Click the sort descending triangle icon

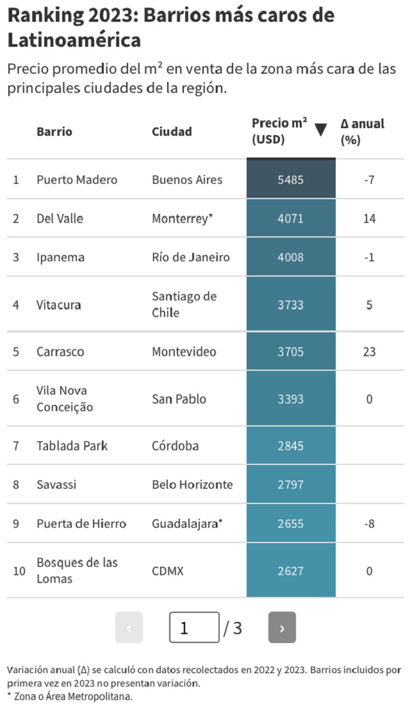321,130
